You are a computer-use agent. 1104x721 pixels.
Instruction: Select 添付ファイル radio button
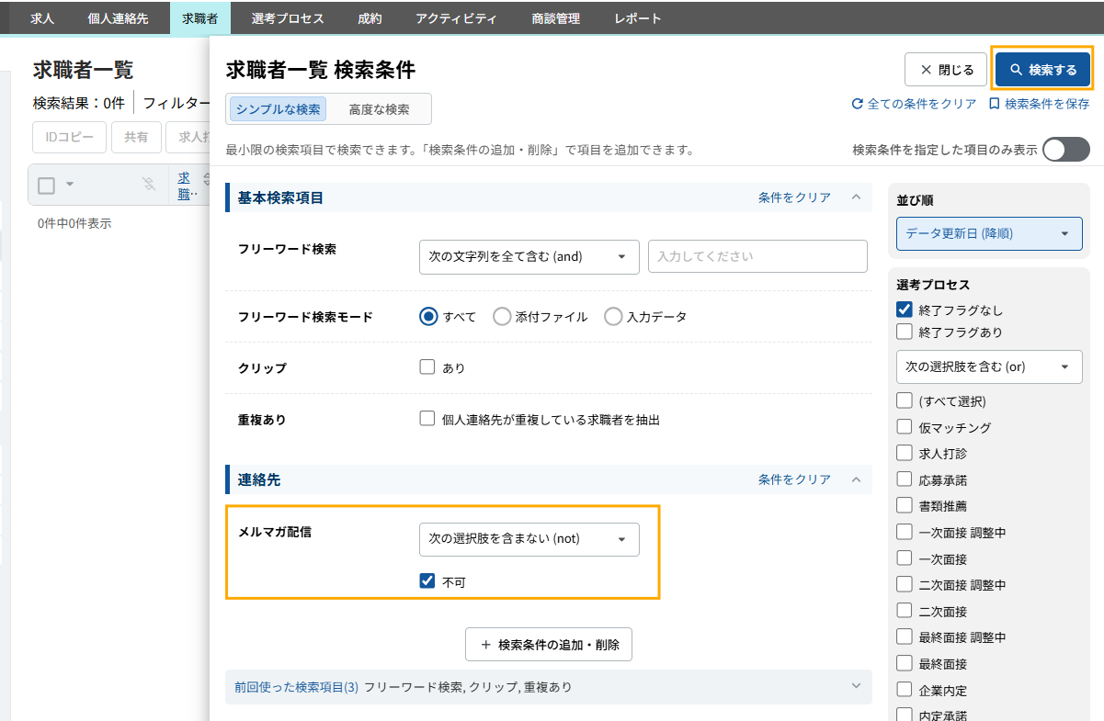pyautogui.click(x=502, y=317)
